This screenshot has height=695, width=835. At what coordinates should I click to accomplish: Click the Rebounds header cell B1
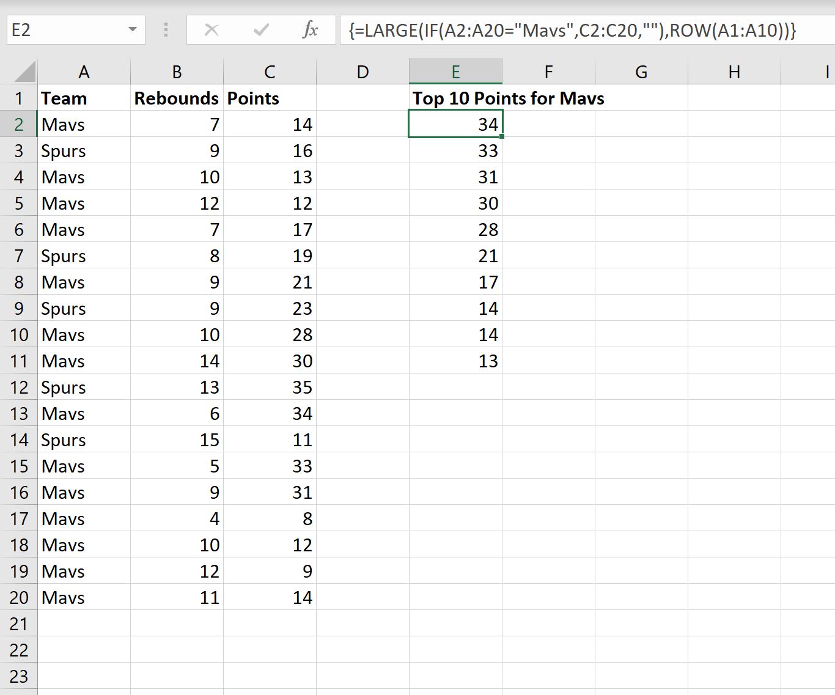coord(176,98)
